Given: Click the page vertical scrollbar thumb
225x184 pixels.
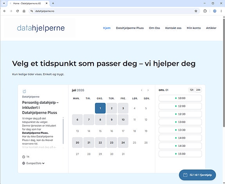Looking at the screenshot, I should click(224, 73).
